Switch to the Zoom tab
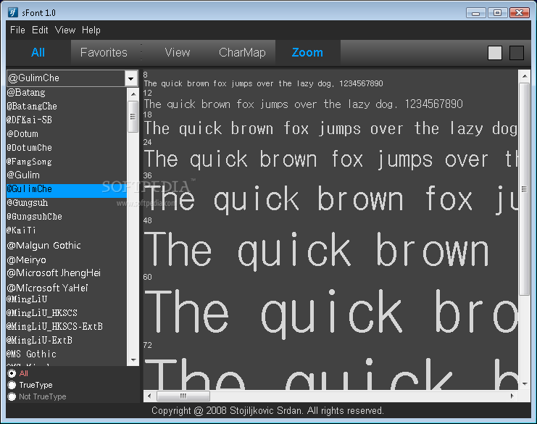Viewport: 537px width, 424px height. [x=307, y=52]
